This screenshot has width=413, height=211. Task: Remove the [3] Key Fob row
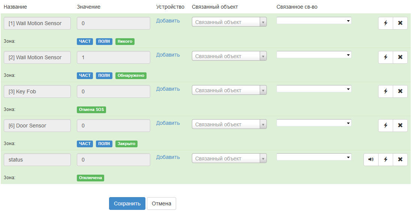coord(400,91)
